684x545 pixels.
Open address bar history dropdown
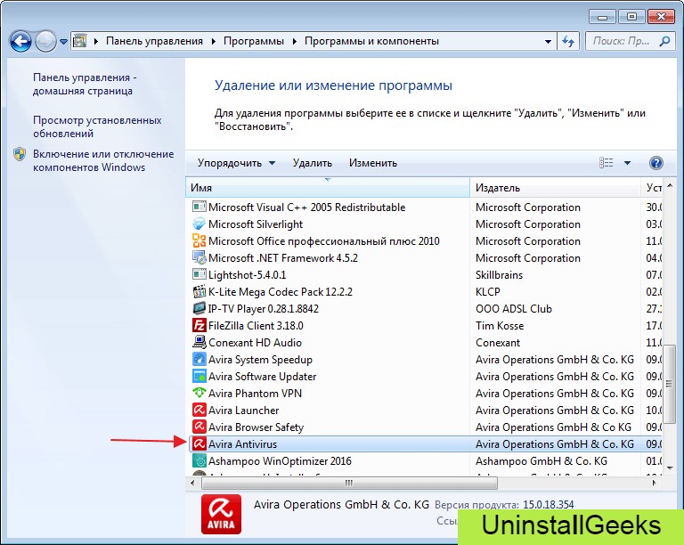(548, 42)
